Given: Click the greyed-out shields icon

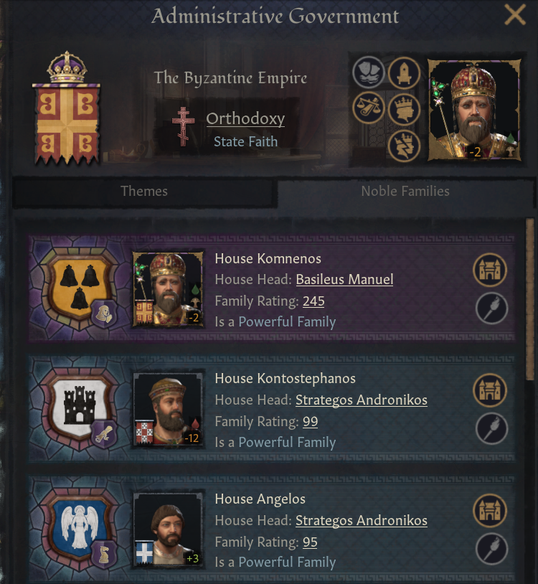Looking at the screenshot, I should tap(368, 72).
